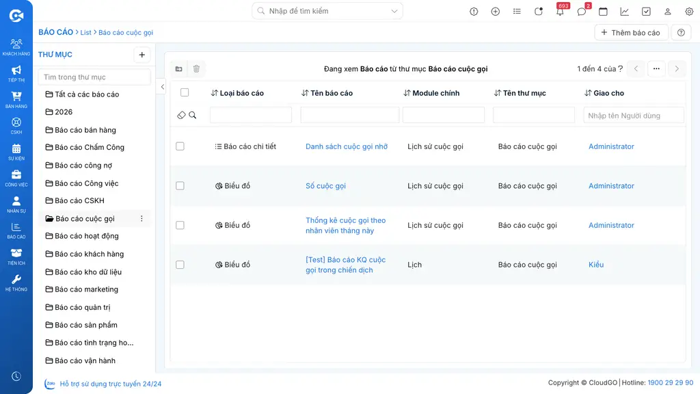Viewport: 700px width, 394px height.
Task: Open the Bán Hàng sidebar module
Action: click(x=16, y=100)
